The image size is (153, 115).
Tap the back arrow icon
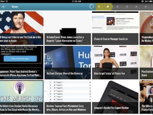[x=4, y=7]
